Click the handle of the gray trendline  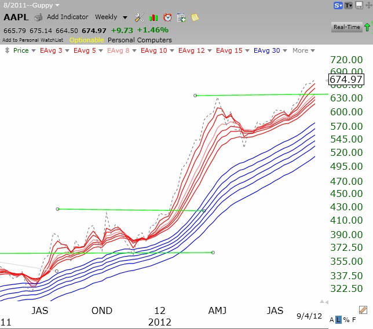tap(57, 271)
